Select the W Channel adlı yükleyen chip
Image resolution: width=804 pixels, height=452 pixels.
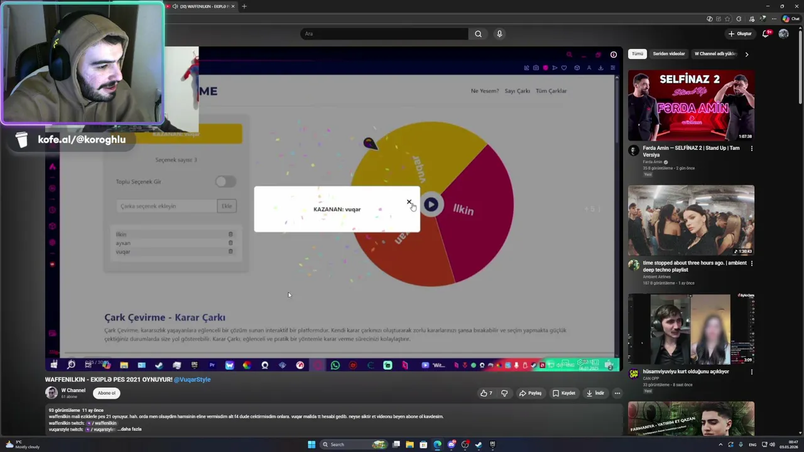point(715,54)
